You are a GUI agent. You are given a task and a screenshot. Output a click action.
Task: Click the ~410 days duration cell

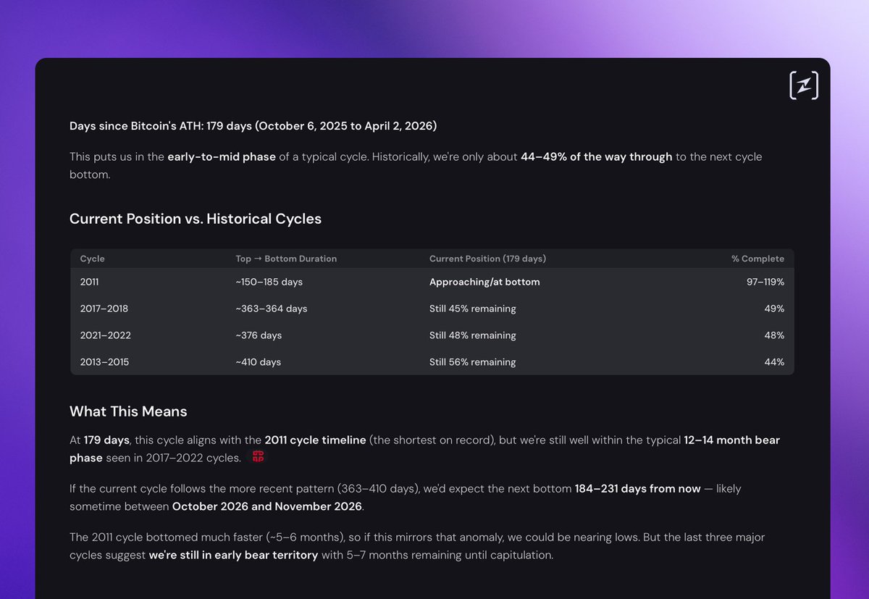[x=258, y=361]
